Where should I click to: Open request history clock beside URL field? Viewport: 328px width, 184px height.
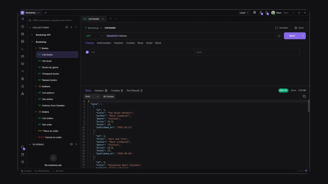coord(279,36)
